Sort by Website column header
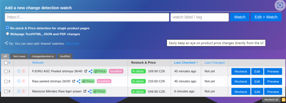Viewport: 286px width, 103px height. [38, 62]
